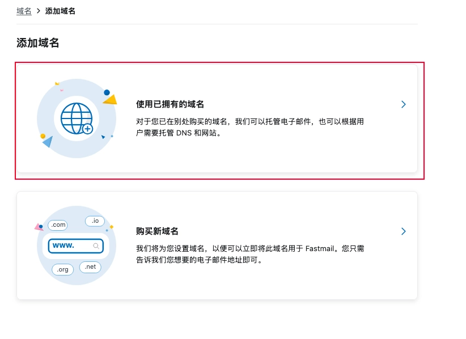Image resolution: width=466 pixels, height=339 pixels.
Task: Select the 添加域名 breadcrumb item
Action: tap(60, 11)
